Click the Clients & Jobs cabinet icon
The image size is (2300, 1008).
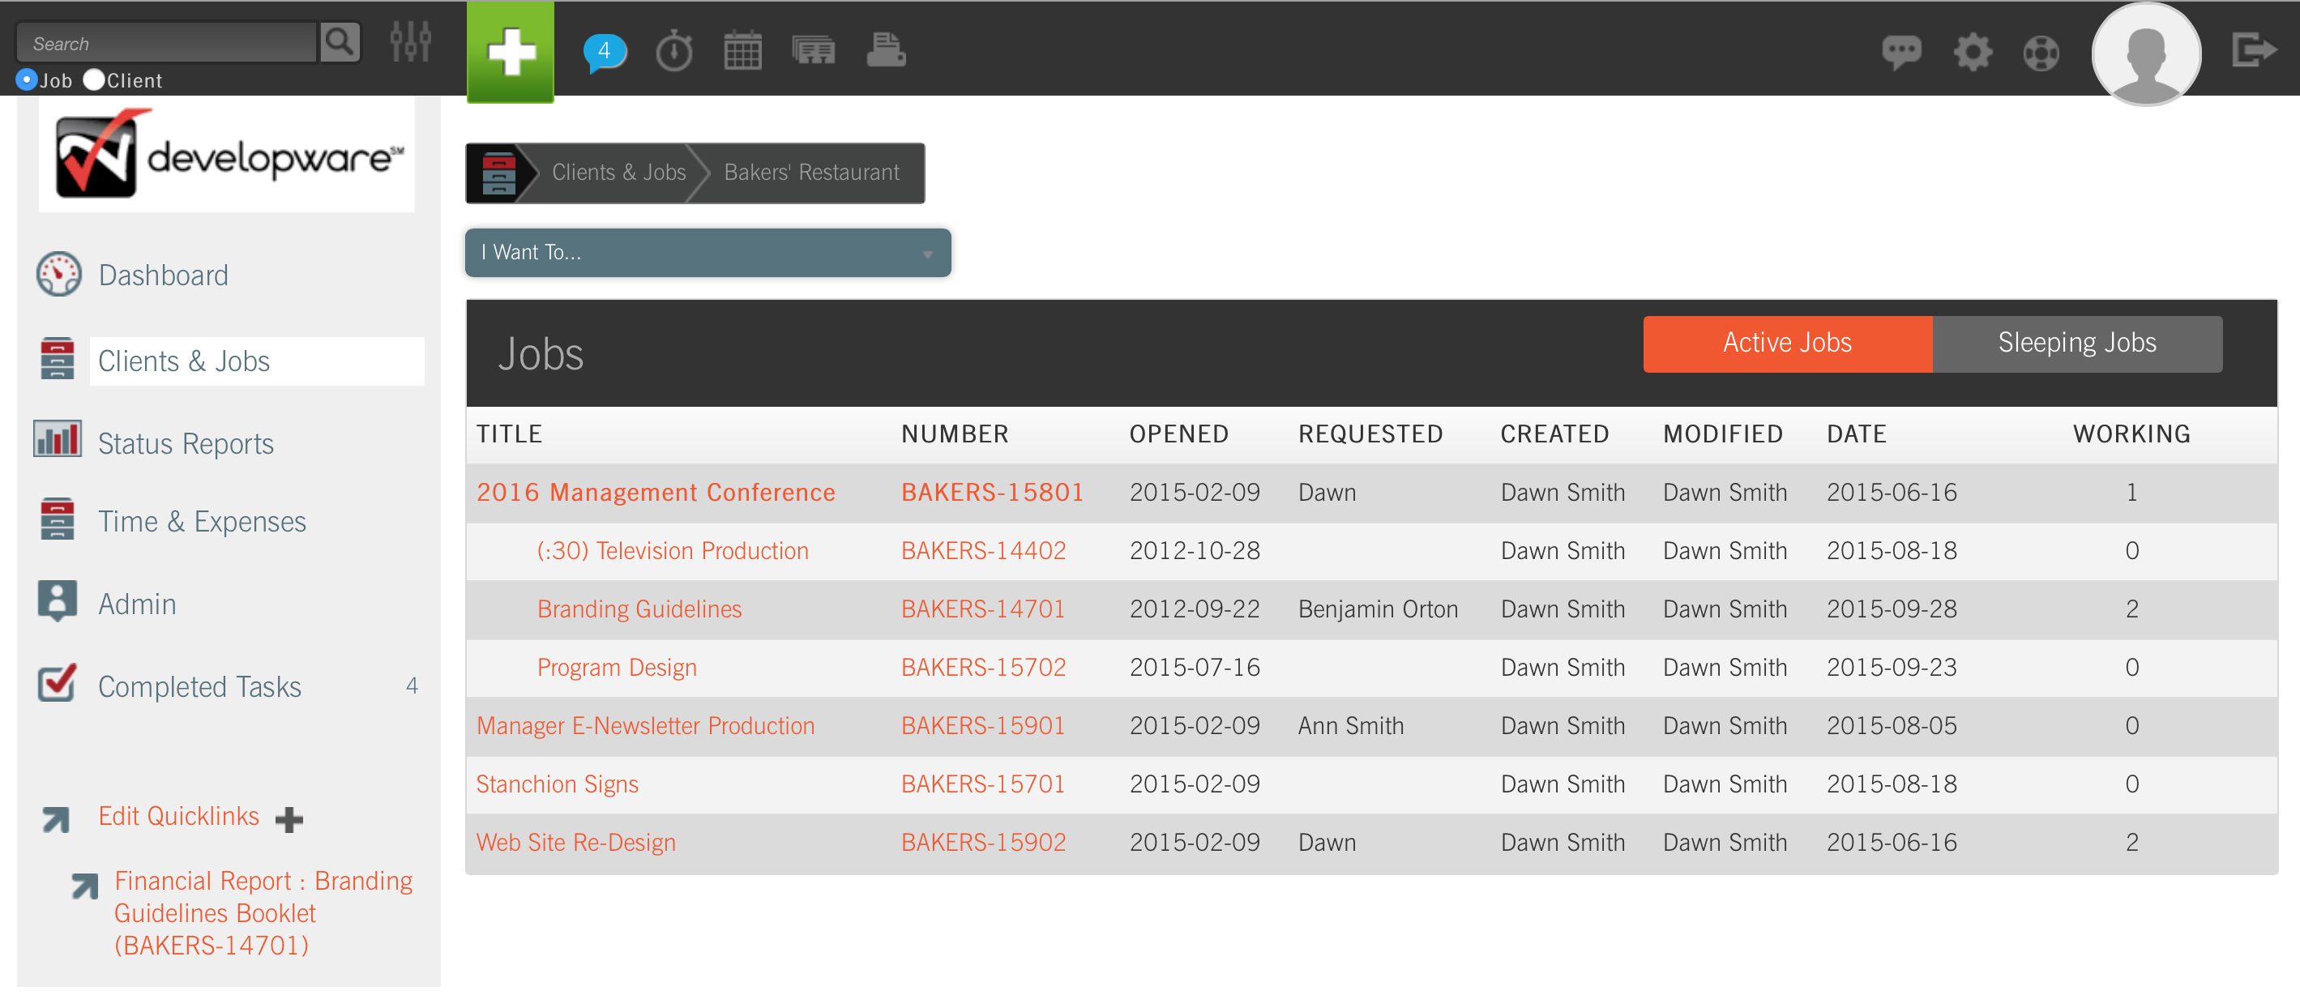(x=58, y=359)
